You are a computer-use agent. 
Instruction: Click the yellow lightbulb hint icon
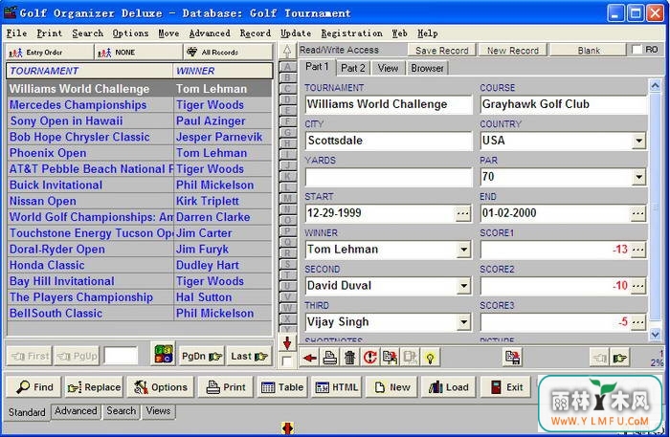pos(431,358)
